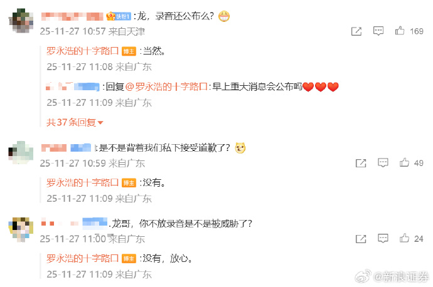
Task: Open 罗永浩的十字路口 profile in 没有 reply
Action: click(x=82, y=182)
